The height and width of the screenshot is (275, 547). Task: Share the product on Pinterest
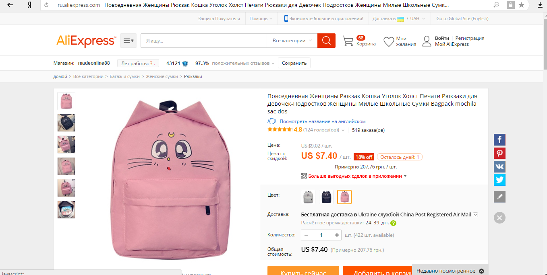click(499, 153)
